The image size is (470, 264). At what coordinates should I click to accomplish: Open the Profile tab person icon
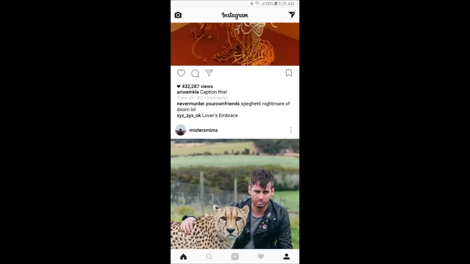point(286,257)
